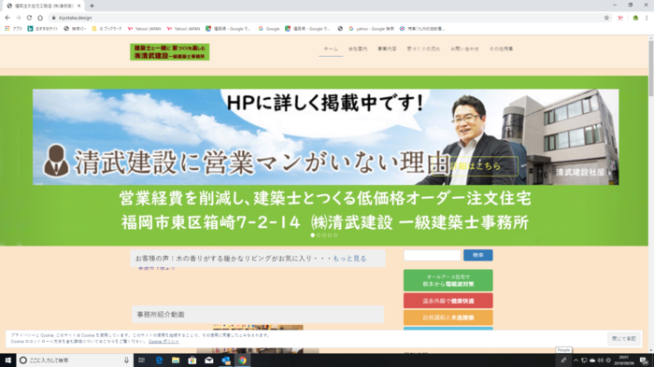Open the 会社案内 navigation item
The width and height of the screenshot is (654, 367).
tap(358, 49)
